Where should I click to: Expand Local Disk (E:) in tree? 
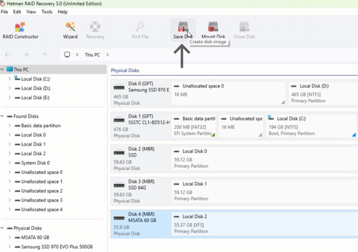tap(10, 98)
